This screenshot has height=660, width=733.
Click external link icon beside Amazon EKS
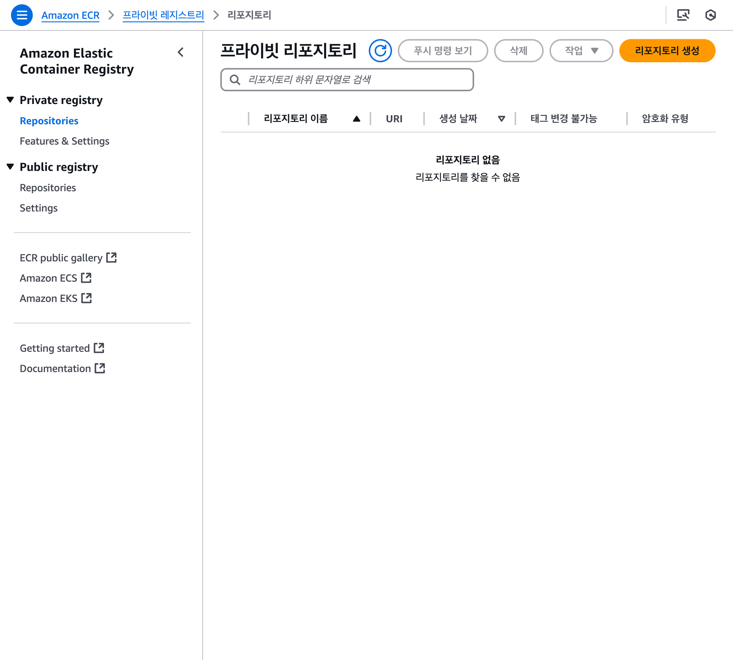(x=86, y=298)
